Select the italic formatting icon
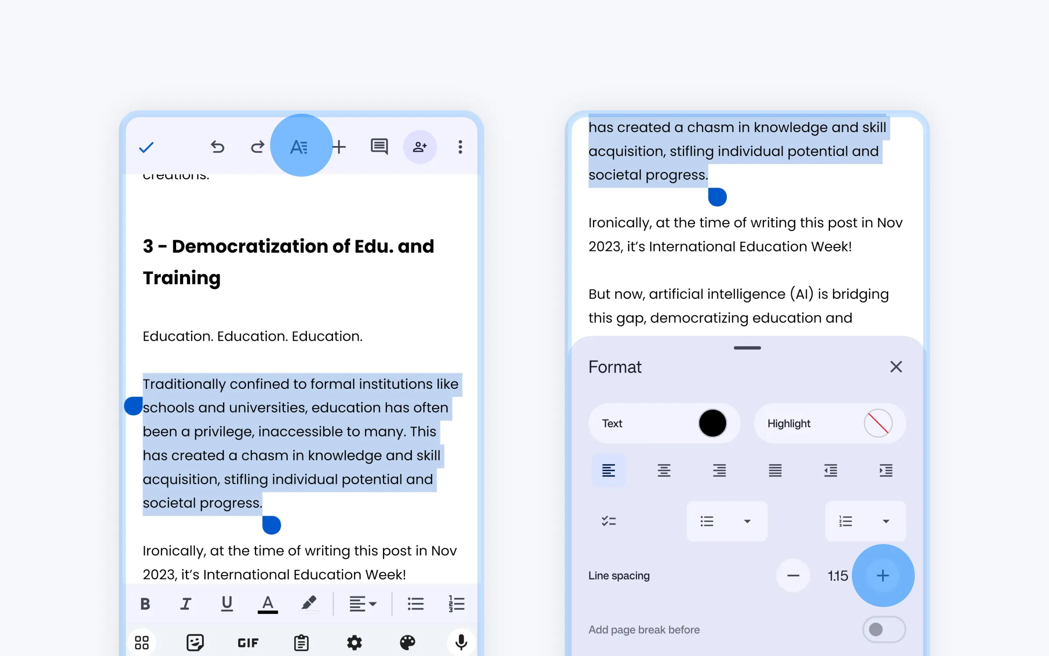 (x=187, y=603)
